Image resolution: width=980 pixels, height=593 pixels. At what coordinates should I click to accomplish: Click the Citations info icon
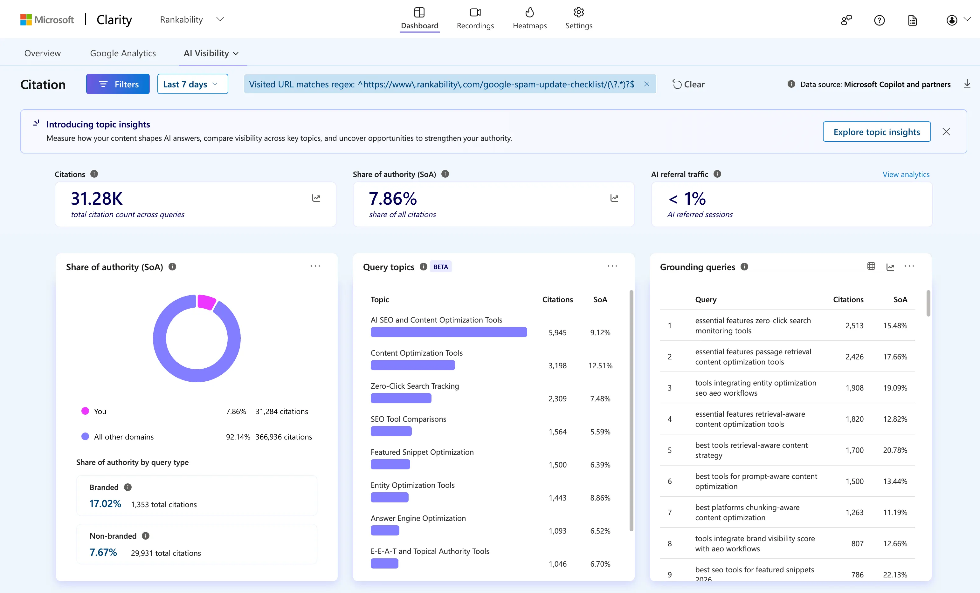point(94,174)
